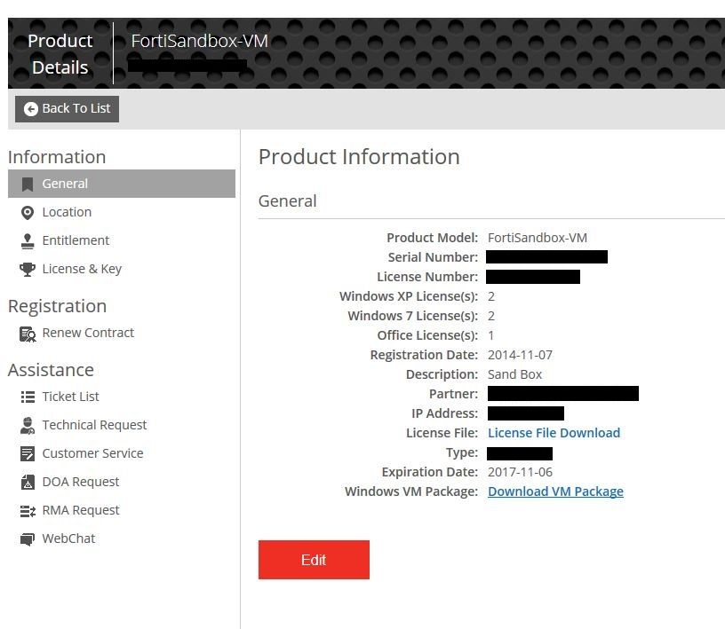725x629 pixels.
Task: Click the Renew Contract icon
Action: [28, 334]
